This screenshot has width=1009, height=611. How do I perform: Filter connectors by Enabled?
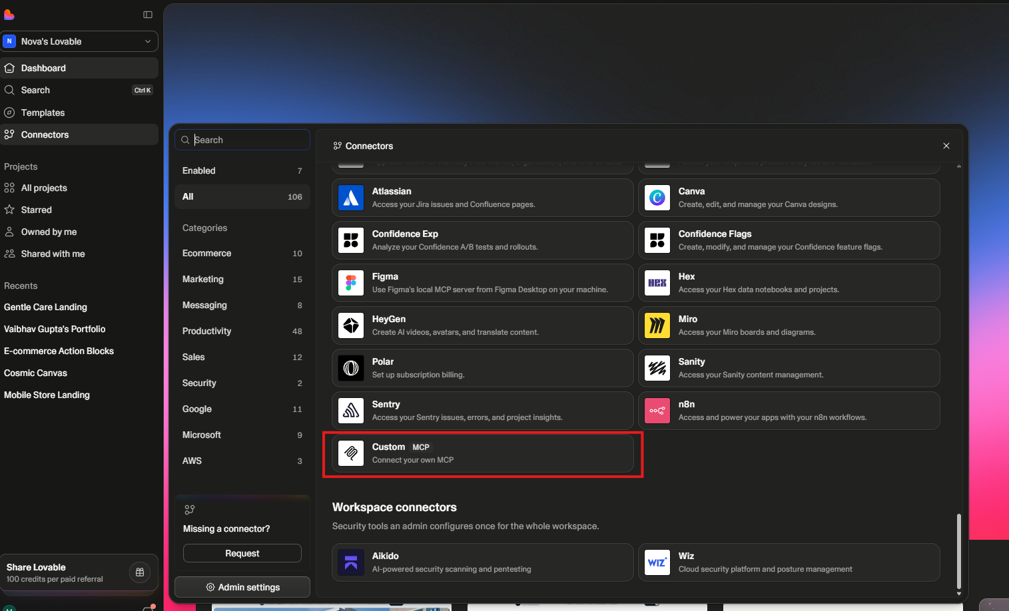[242, 170]
